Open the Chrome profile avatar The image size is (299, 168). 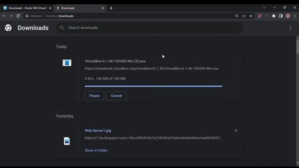(288, 16)
